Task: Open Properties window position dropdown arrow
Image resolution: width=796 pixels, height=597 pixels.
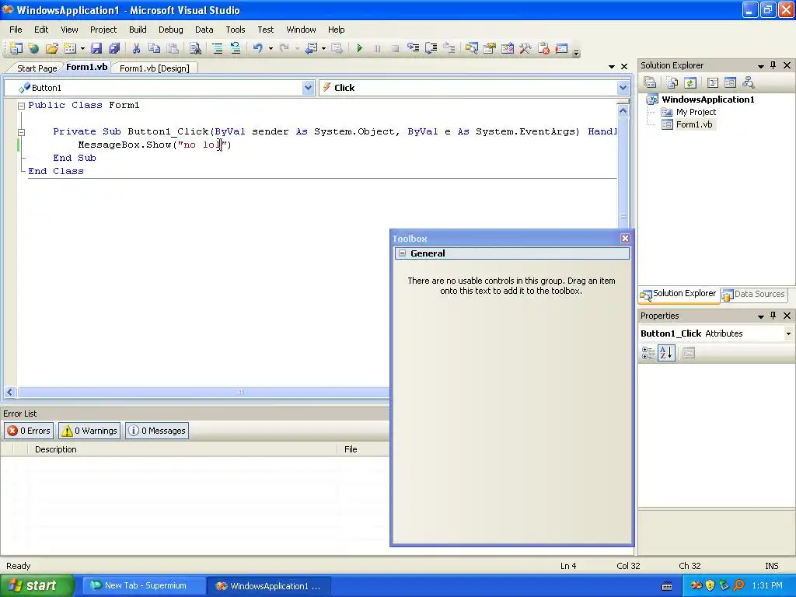Action: (761, 316)
